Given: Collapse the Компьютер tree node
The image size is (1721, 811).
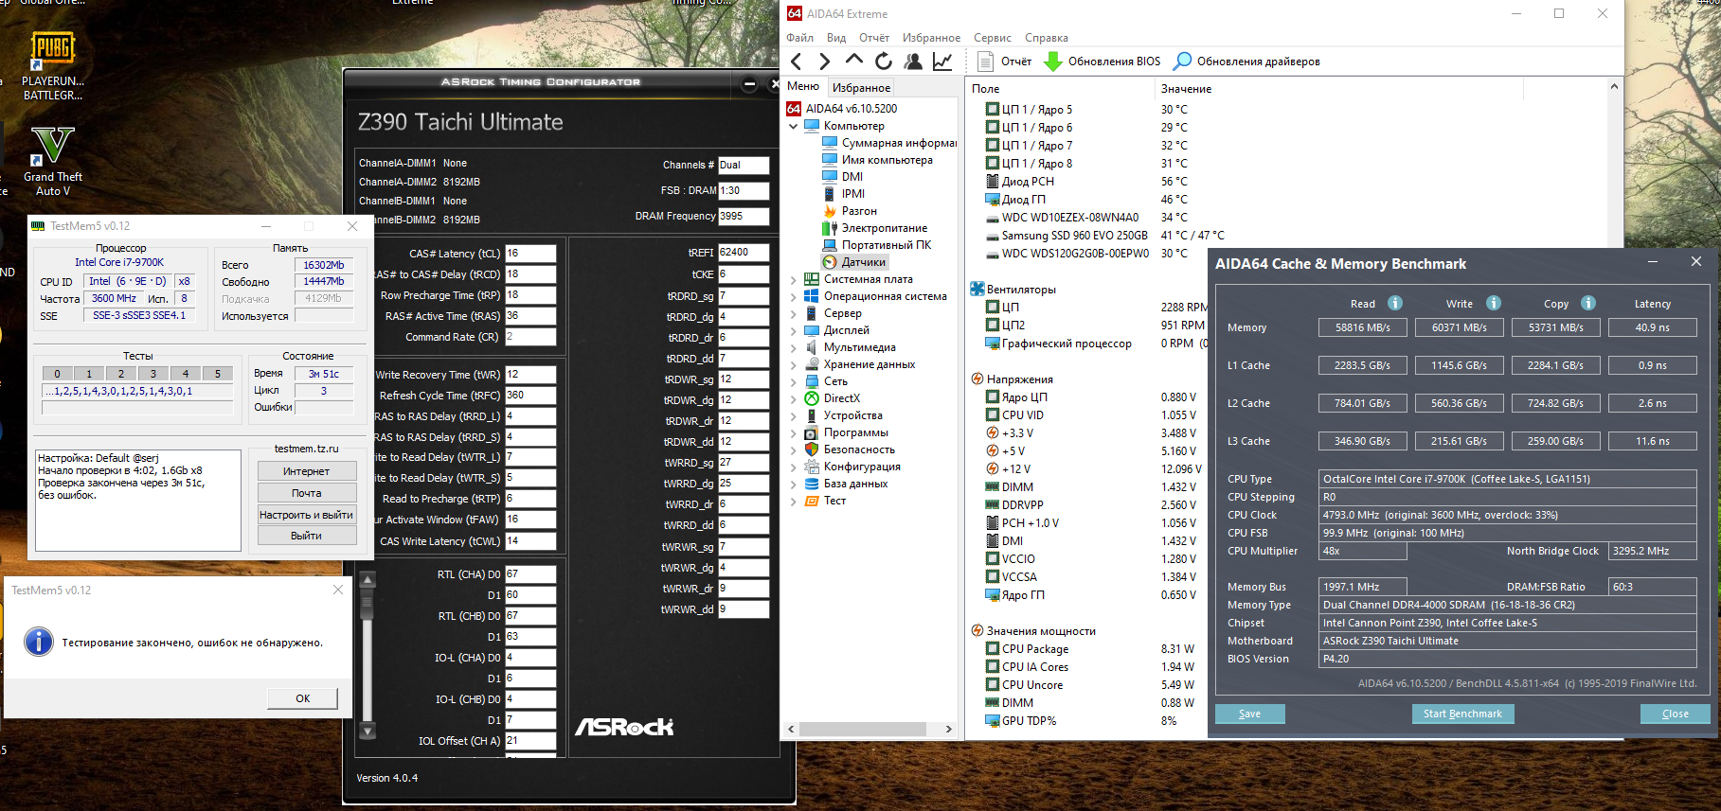Looking at the screenshot, I should click(794, 126).
